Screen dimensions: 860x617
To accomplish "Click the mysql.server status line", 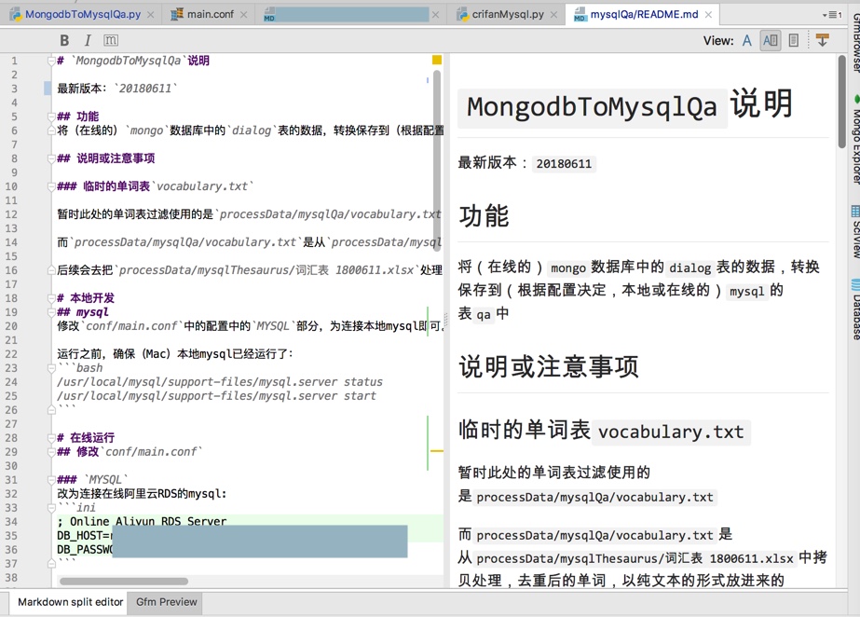I will (x=219, y=382).
